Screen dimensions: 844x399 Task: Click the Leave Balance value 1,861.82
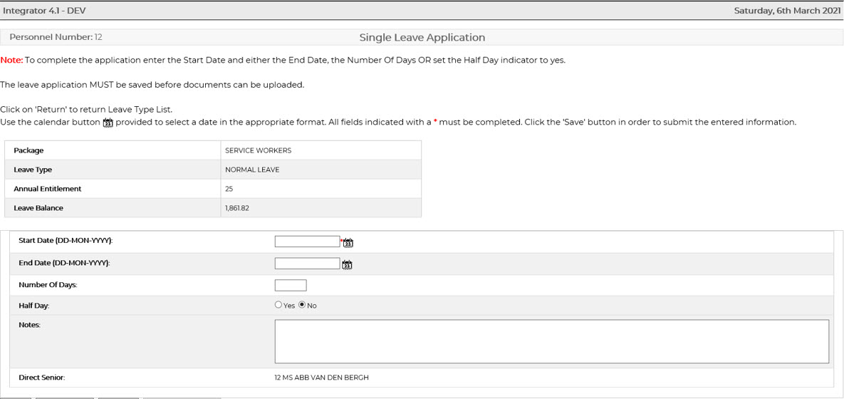pos(236,208)
